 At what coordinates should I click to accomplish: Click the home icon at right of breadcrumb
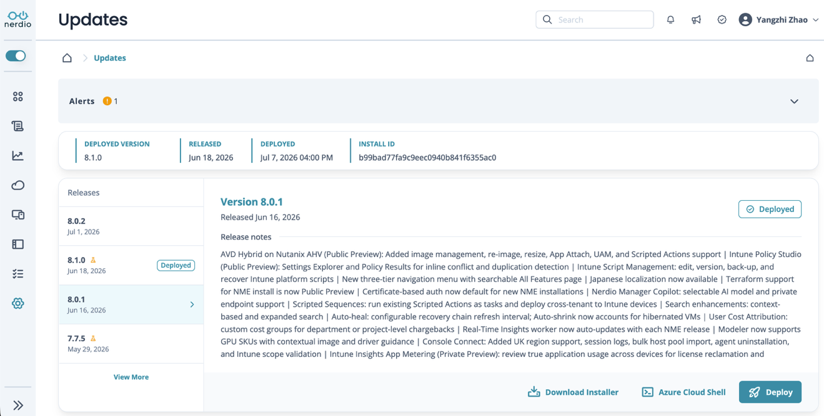point(810,58)
